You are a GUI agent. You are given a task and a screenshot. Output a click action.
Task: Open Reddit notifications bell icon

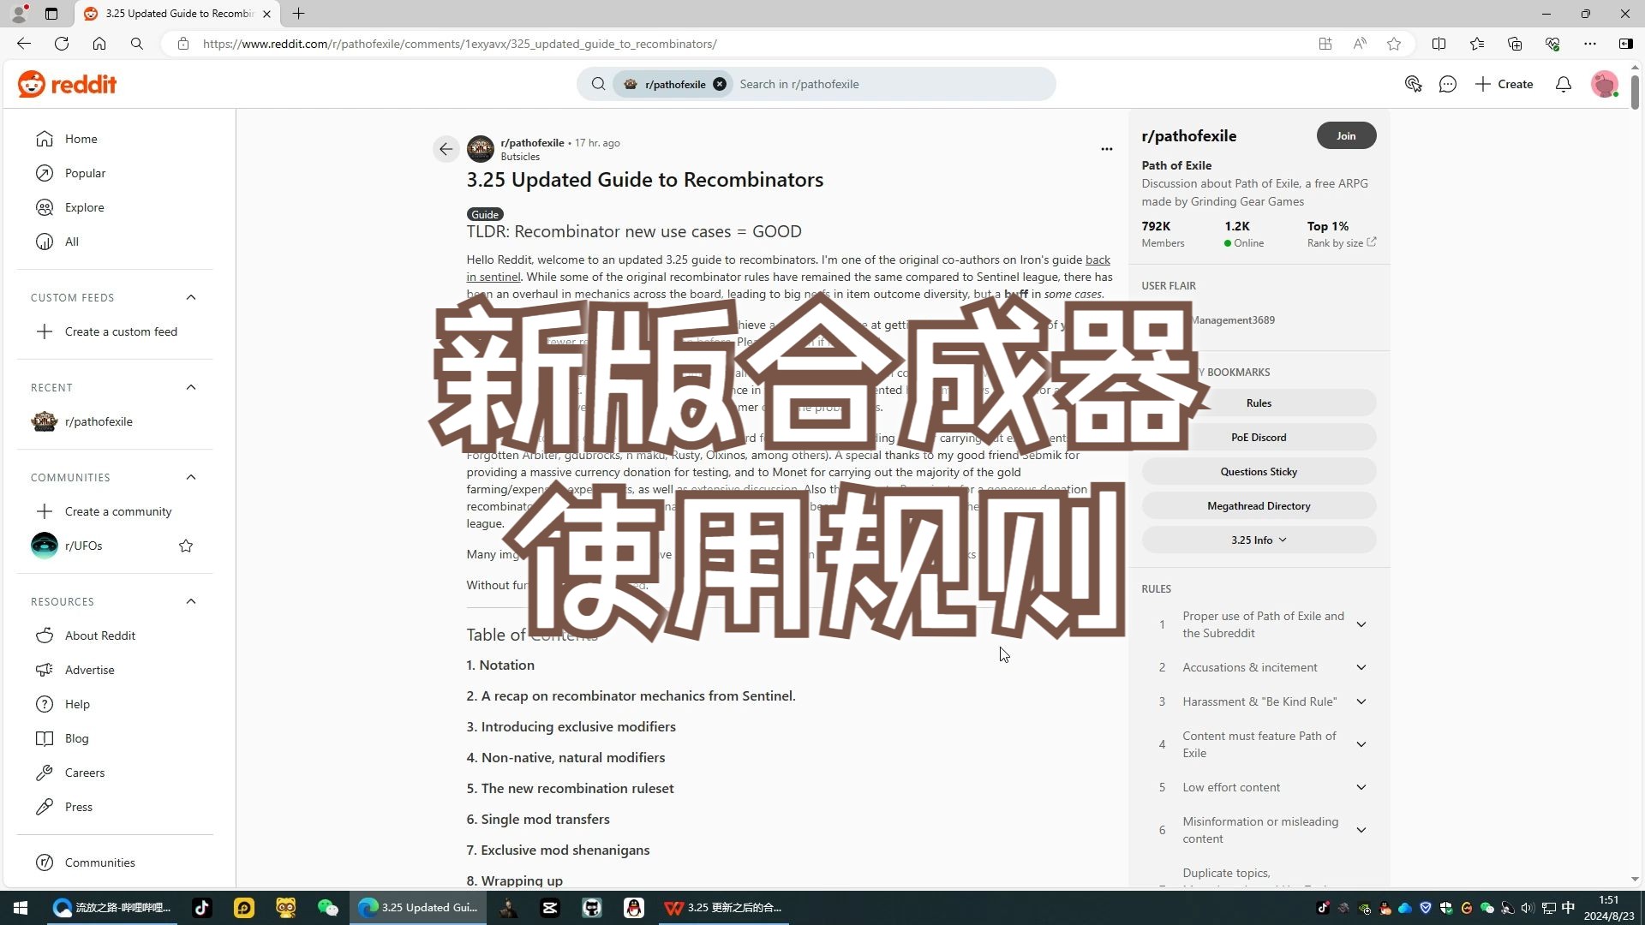[1564, 84]
